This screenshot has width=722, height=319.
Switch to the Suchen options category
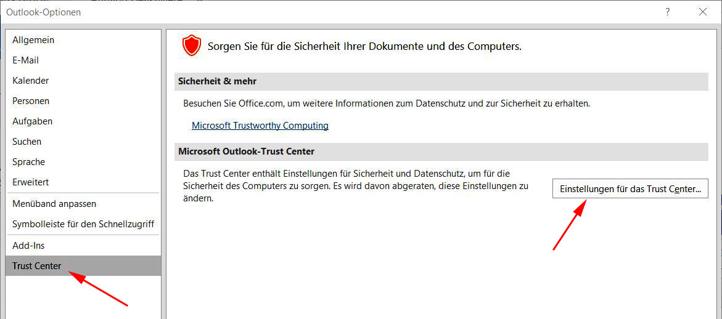[x=27, y=142]
